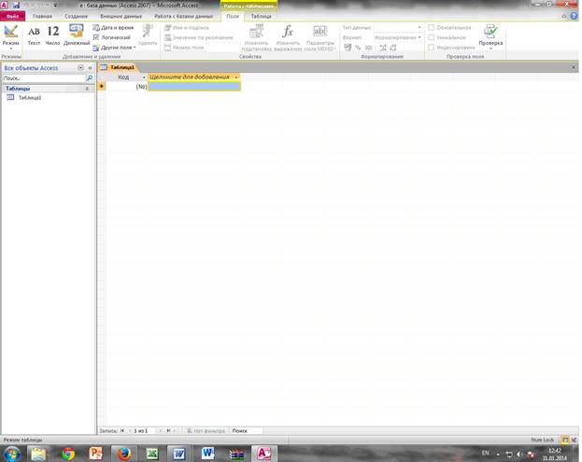Click the Проверка validation icon

[490, 31]
